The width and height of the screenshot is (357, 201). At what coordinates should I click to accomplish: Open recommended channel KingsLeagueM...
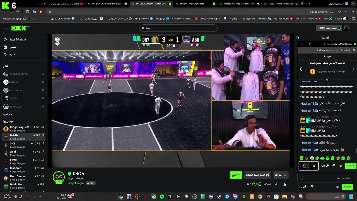click(x=24, y=129)
